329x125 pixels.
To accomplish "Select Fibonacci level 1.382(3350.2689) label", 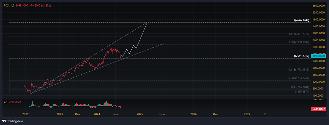I will click(299, 42).
